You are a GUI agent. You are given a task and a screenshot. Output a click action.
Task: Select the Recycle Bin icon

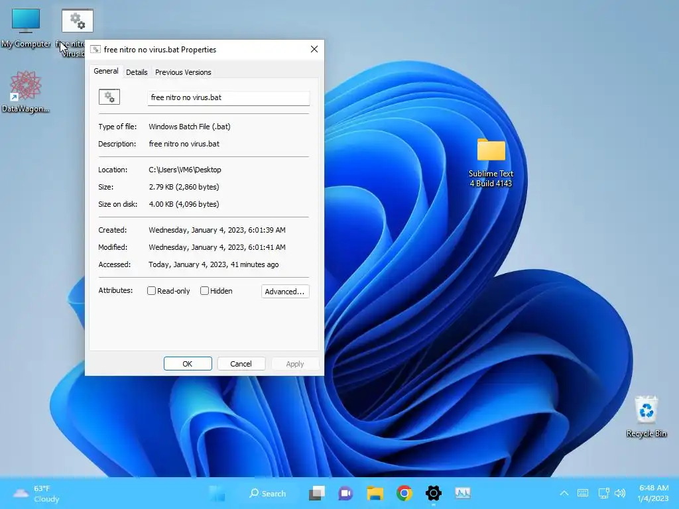[646, 416]
